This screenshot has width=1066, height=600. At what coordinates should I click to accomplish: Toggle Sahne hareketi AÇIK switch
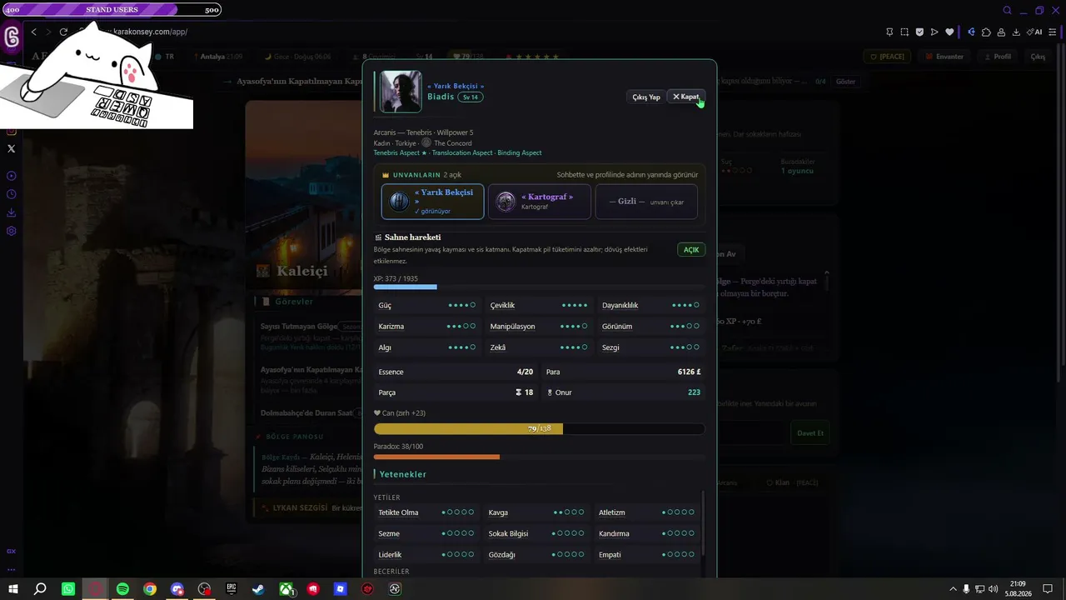click(x=691, y=250)
